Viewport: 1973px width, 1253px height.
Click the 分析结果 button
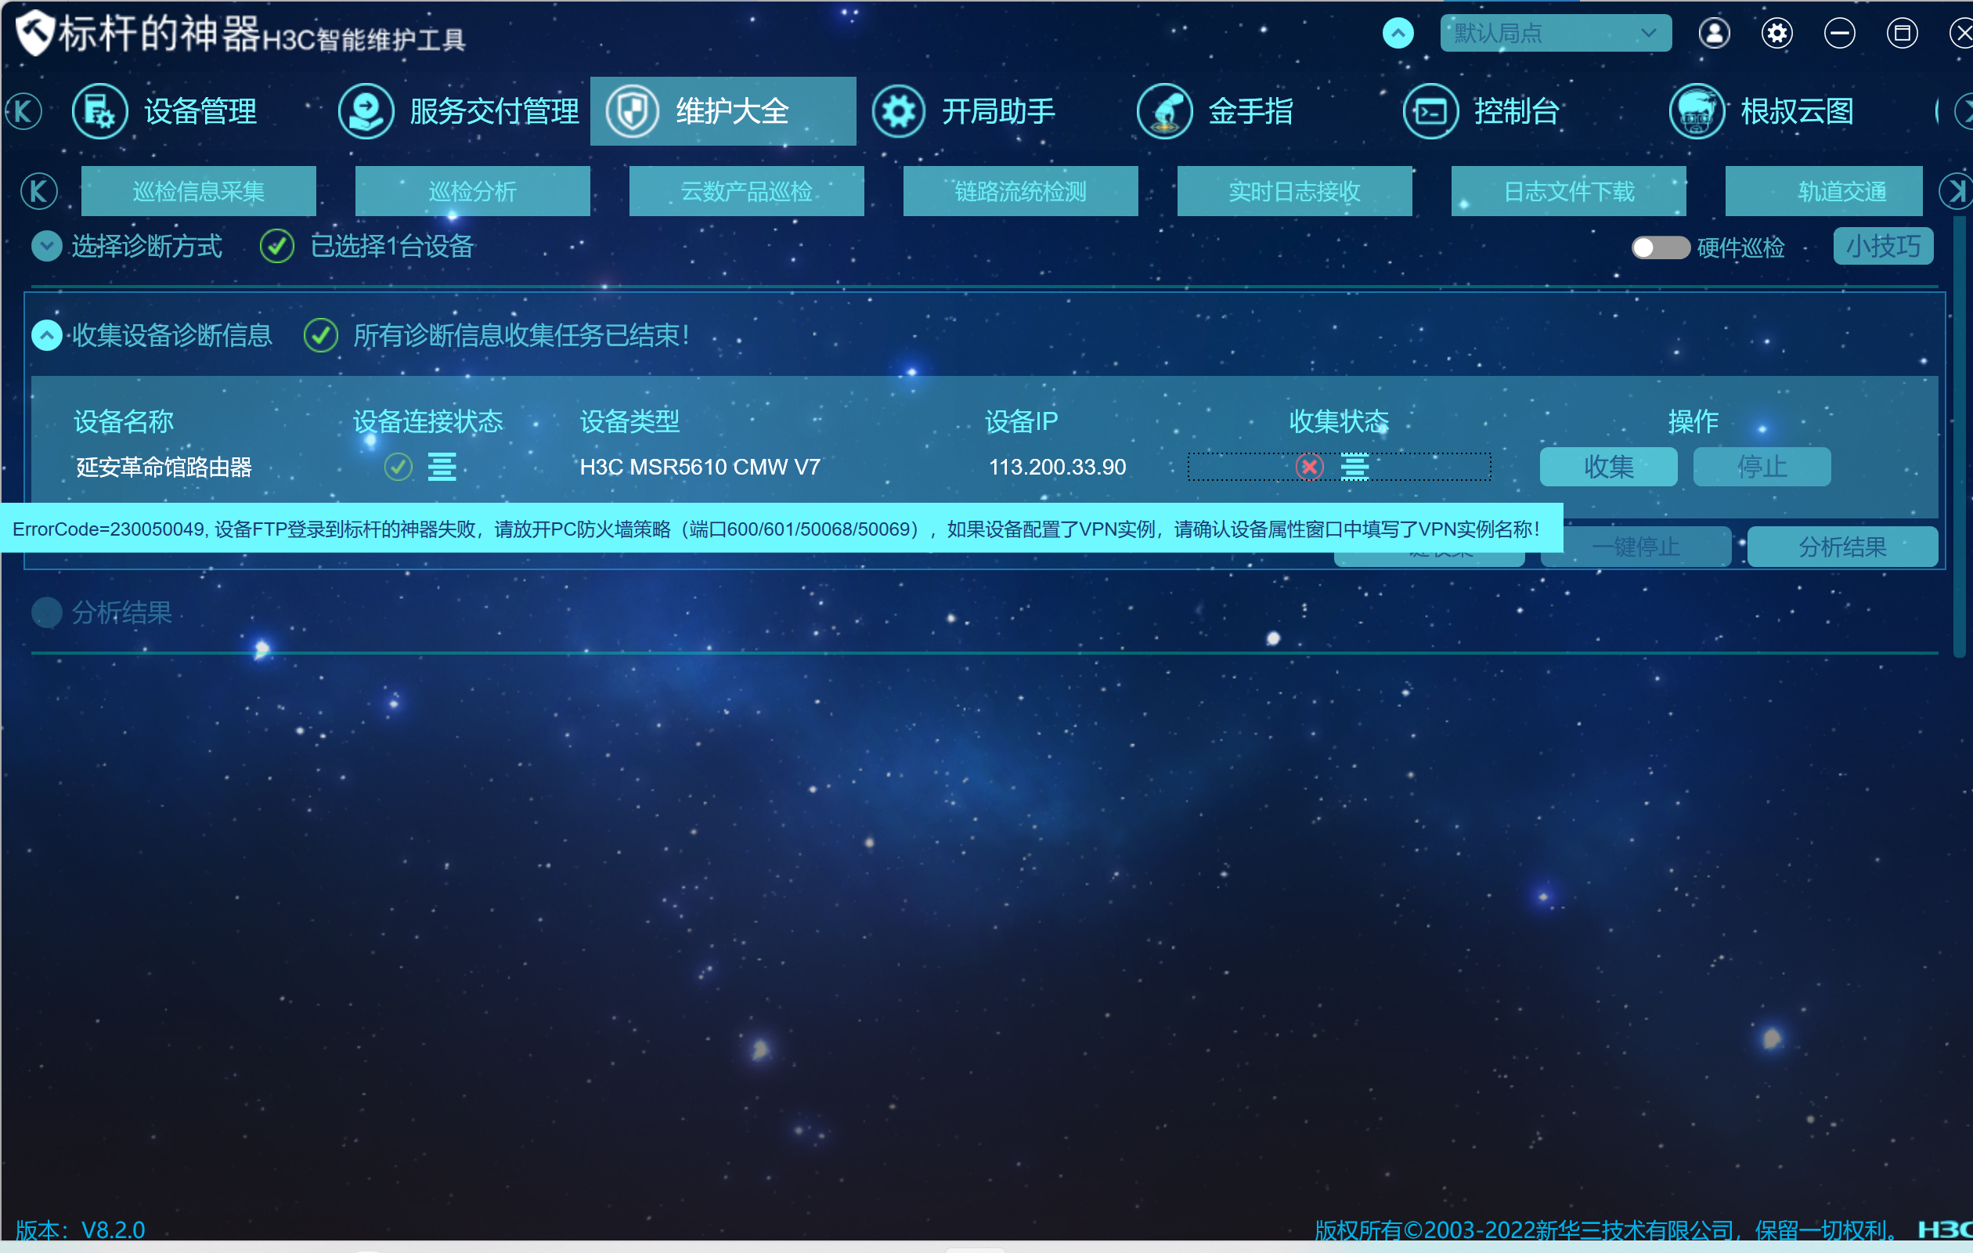(1842, 547)
